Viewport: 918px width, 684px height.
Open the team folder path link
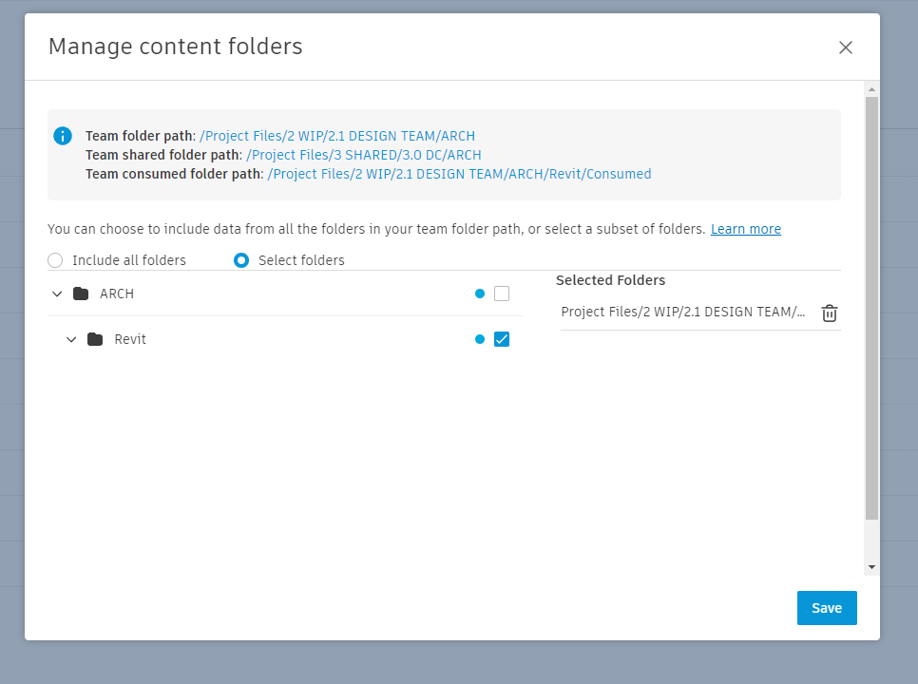coord(337,135)
